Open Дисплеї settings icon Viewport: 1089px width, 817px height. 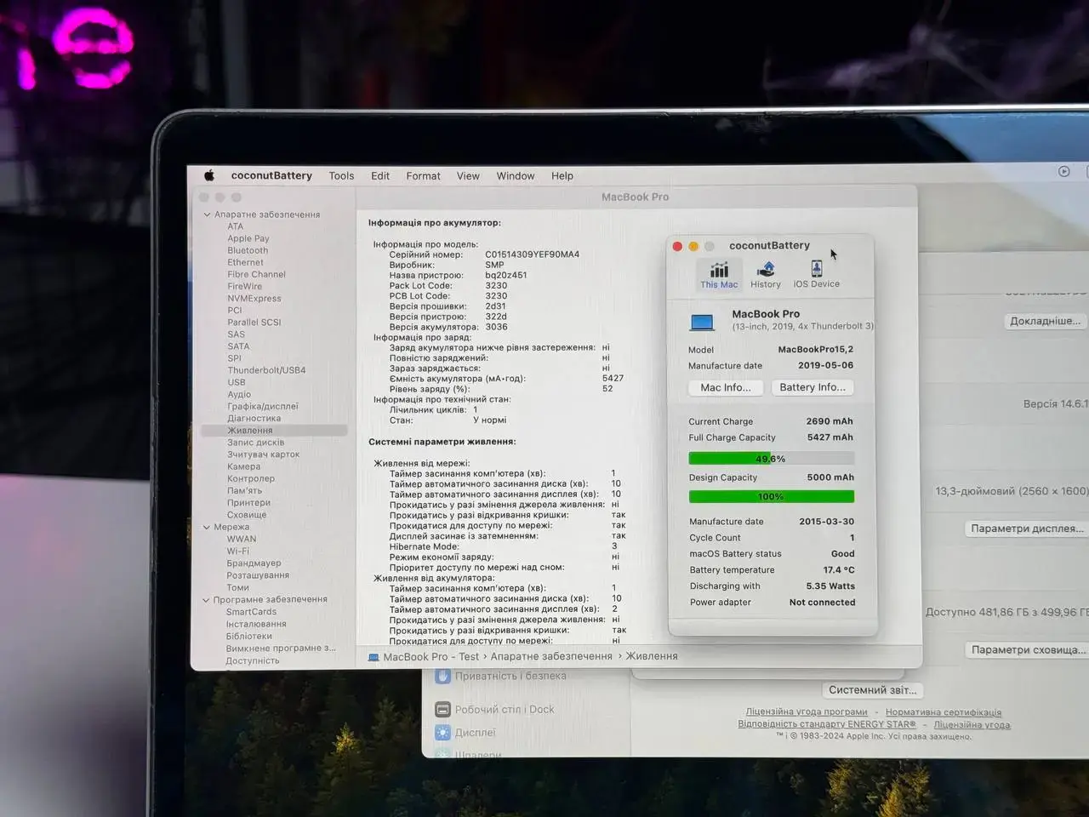coord(442,732)
